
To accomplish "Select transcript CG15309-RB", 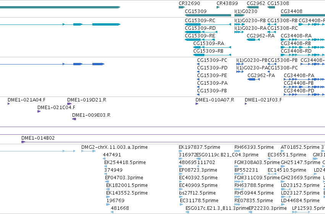I will tap(212, 55).
